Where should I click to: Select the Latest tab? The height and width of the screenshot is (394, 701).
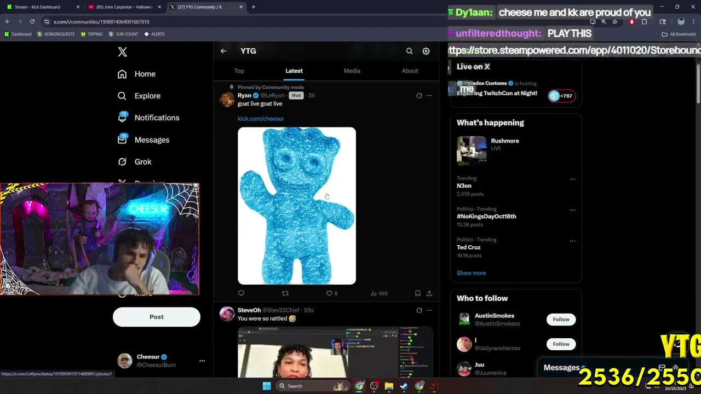[294, 71]
